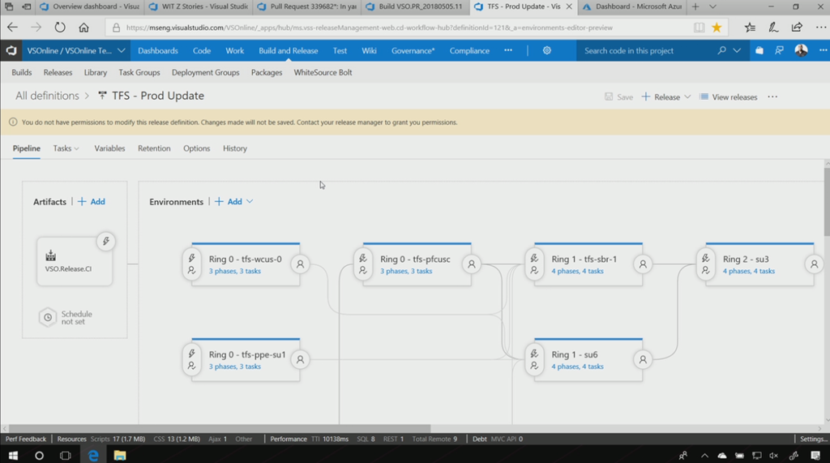This screenshot has height=463, width=830.
Task: Expand the VSOnline project selector dropdown
Action: (122, 50)
